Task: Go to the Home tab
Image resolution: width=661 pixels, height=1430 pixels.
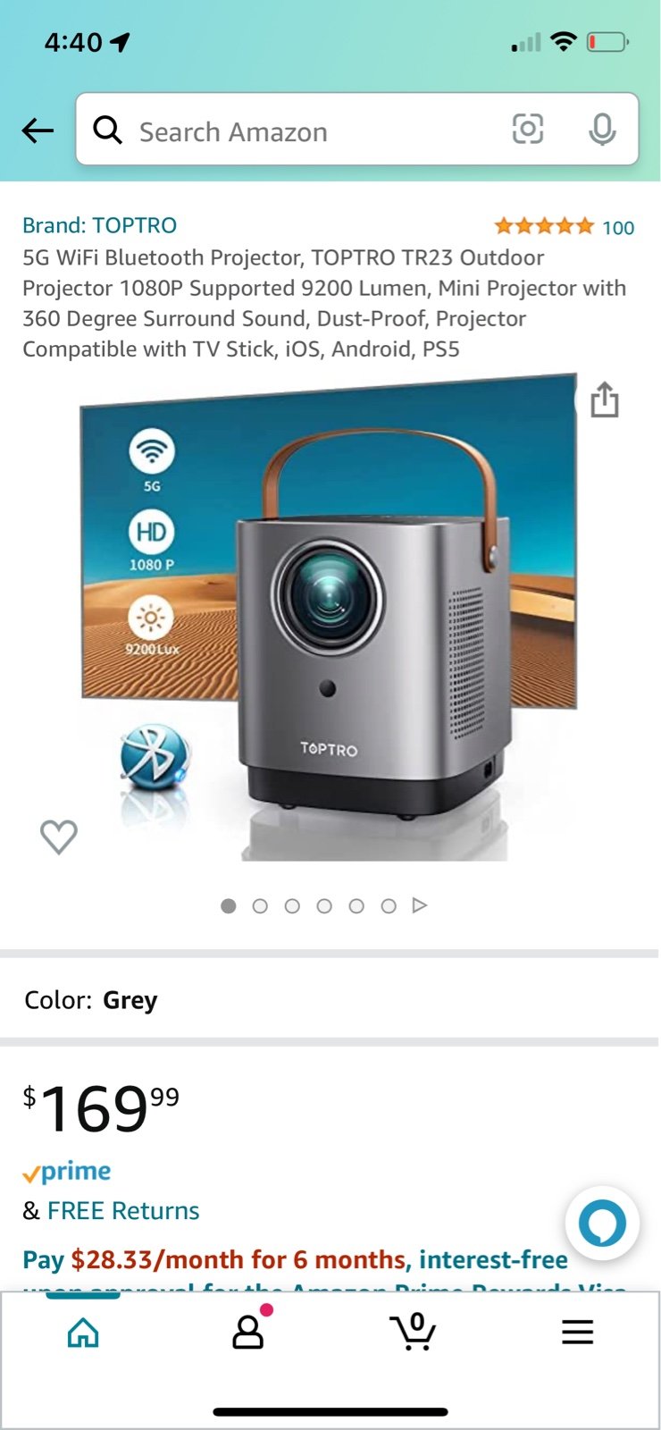Action: point(83,1332)
